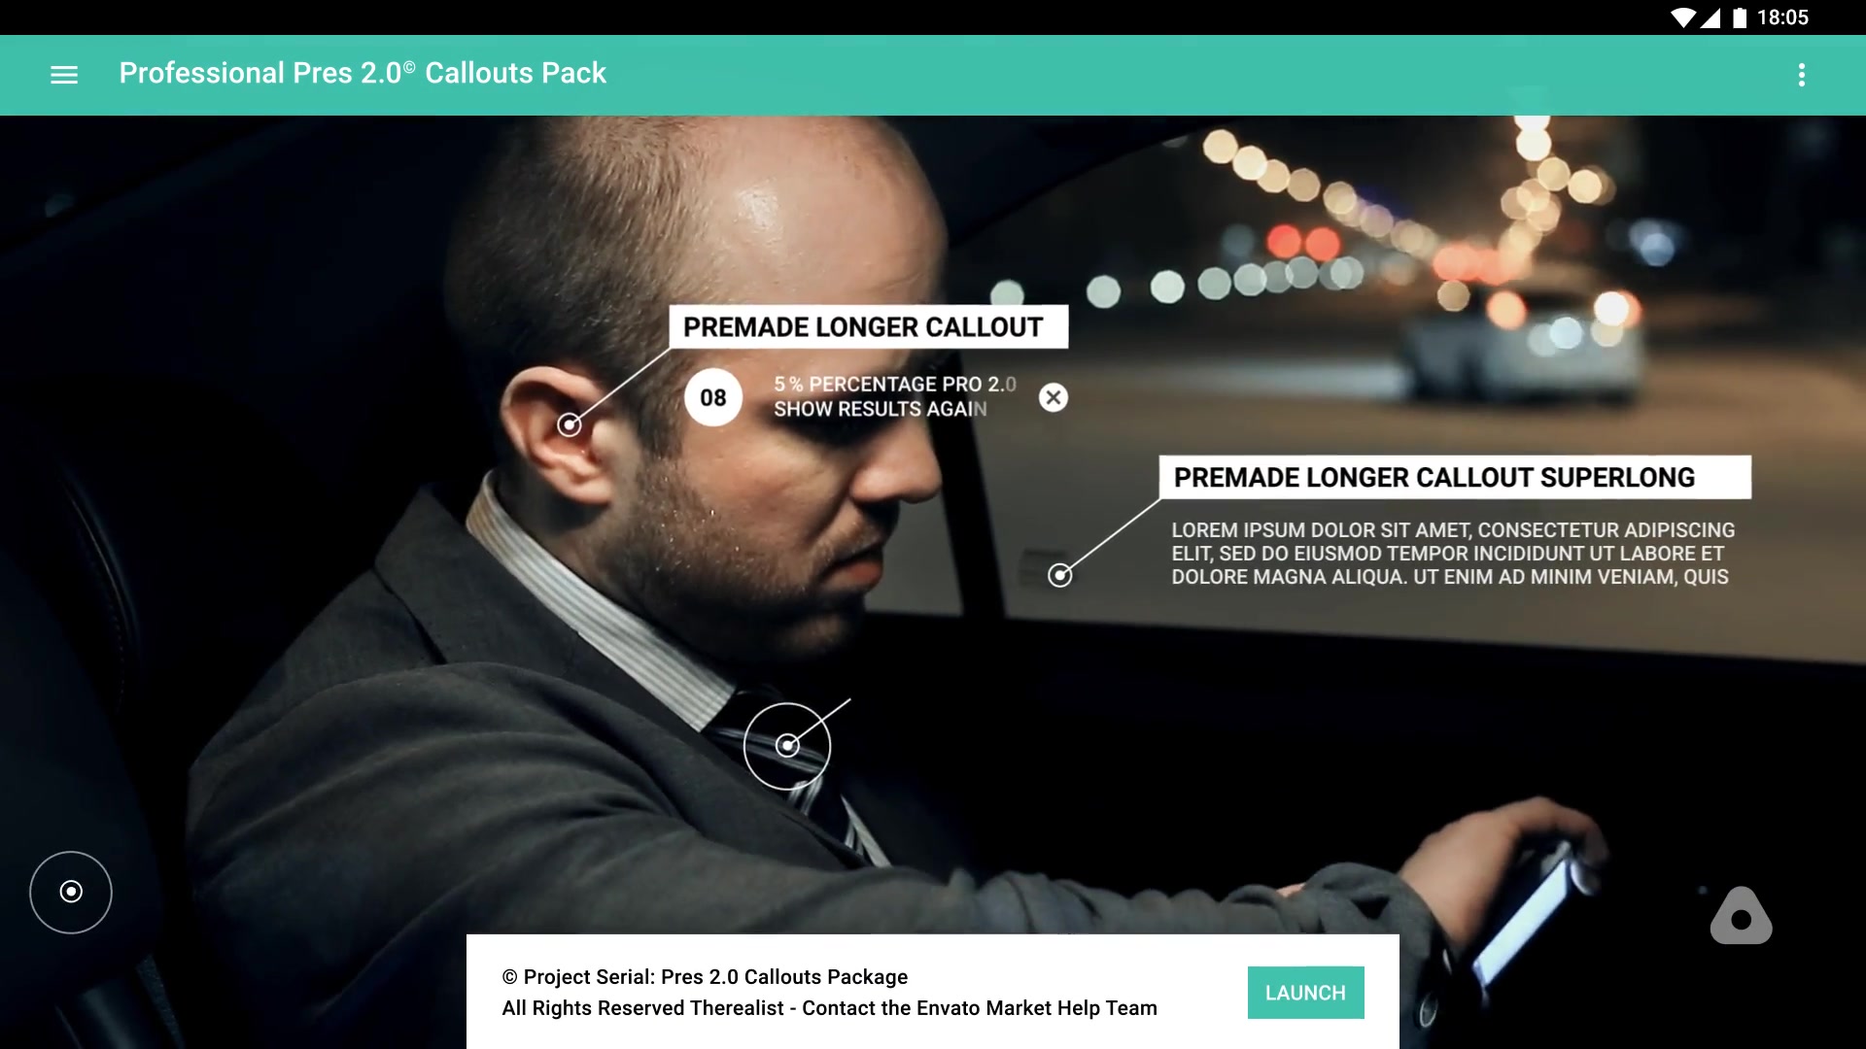Viewport: 1866px width, 1049px height.
Task: Click the 5% PERCENTAGE PRO 2.0 text
Action: [x=895, y=385]
